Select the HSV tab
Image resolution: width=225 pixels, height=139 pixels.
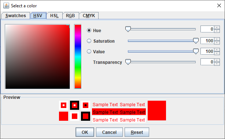(x=38, y=16)
